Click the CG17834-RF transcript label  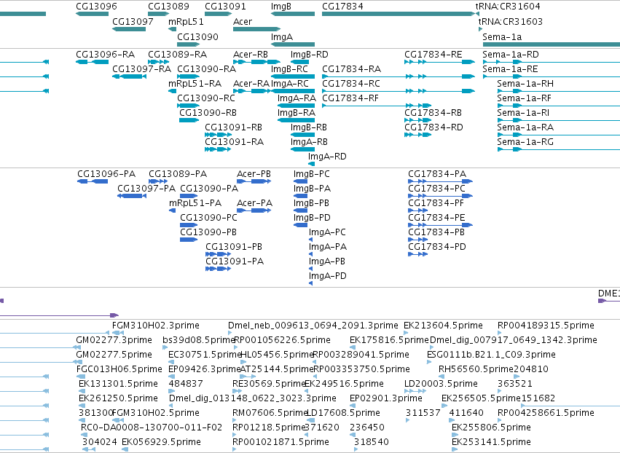[x=350, y=98]
